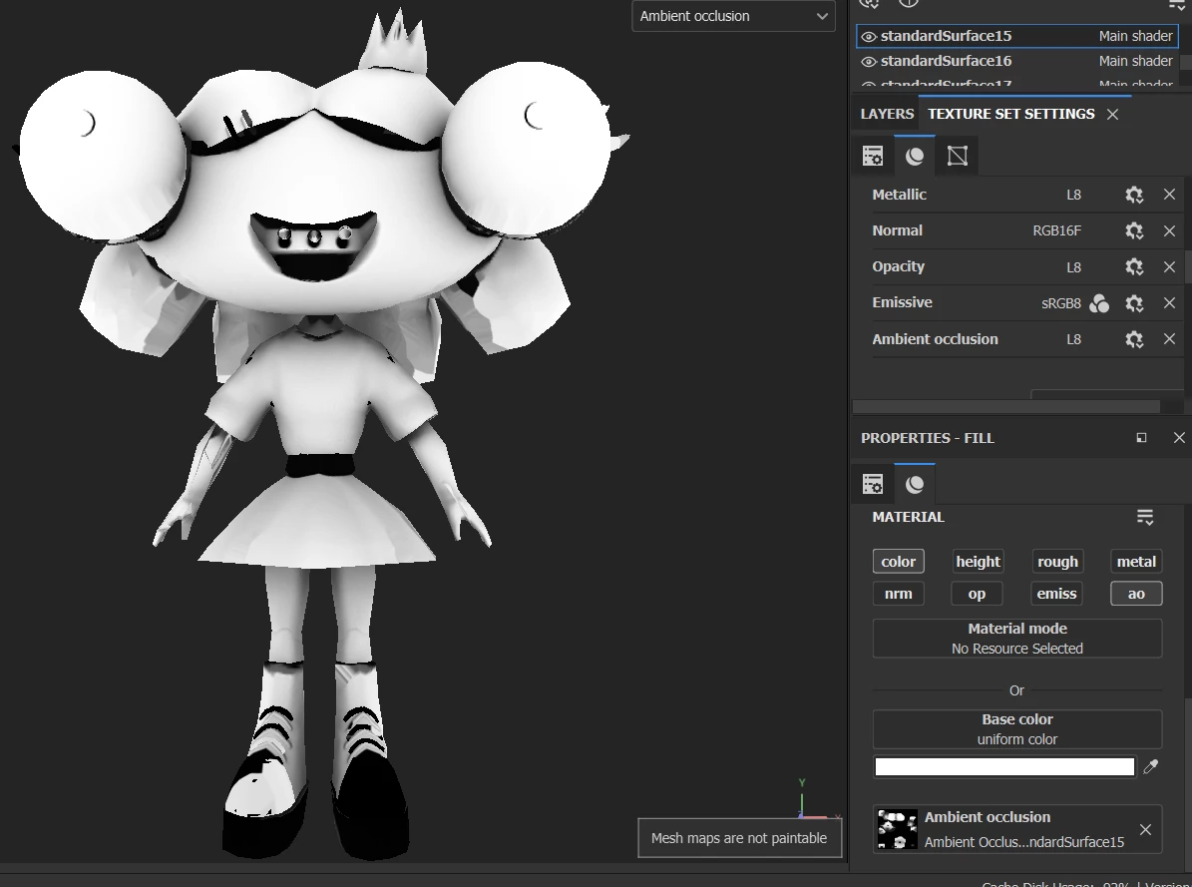Click the white base color swatch

(1004, 767)
